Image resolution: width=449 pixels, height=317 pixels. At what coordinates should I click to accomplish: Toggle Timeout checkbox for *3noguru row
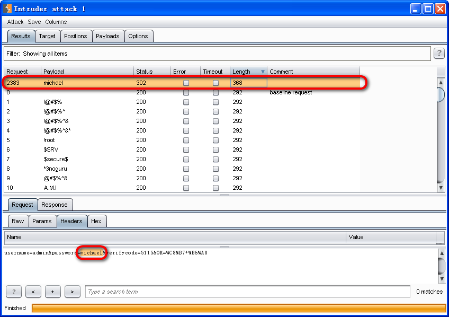pos(215,169)
